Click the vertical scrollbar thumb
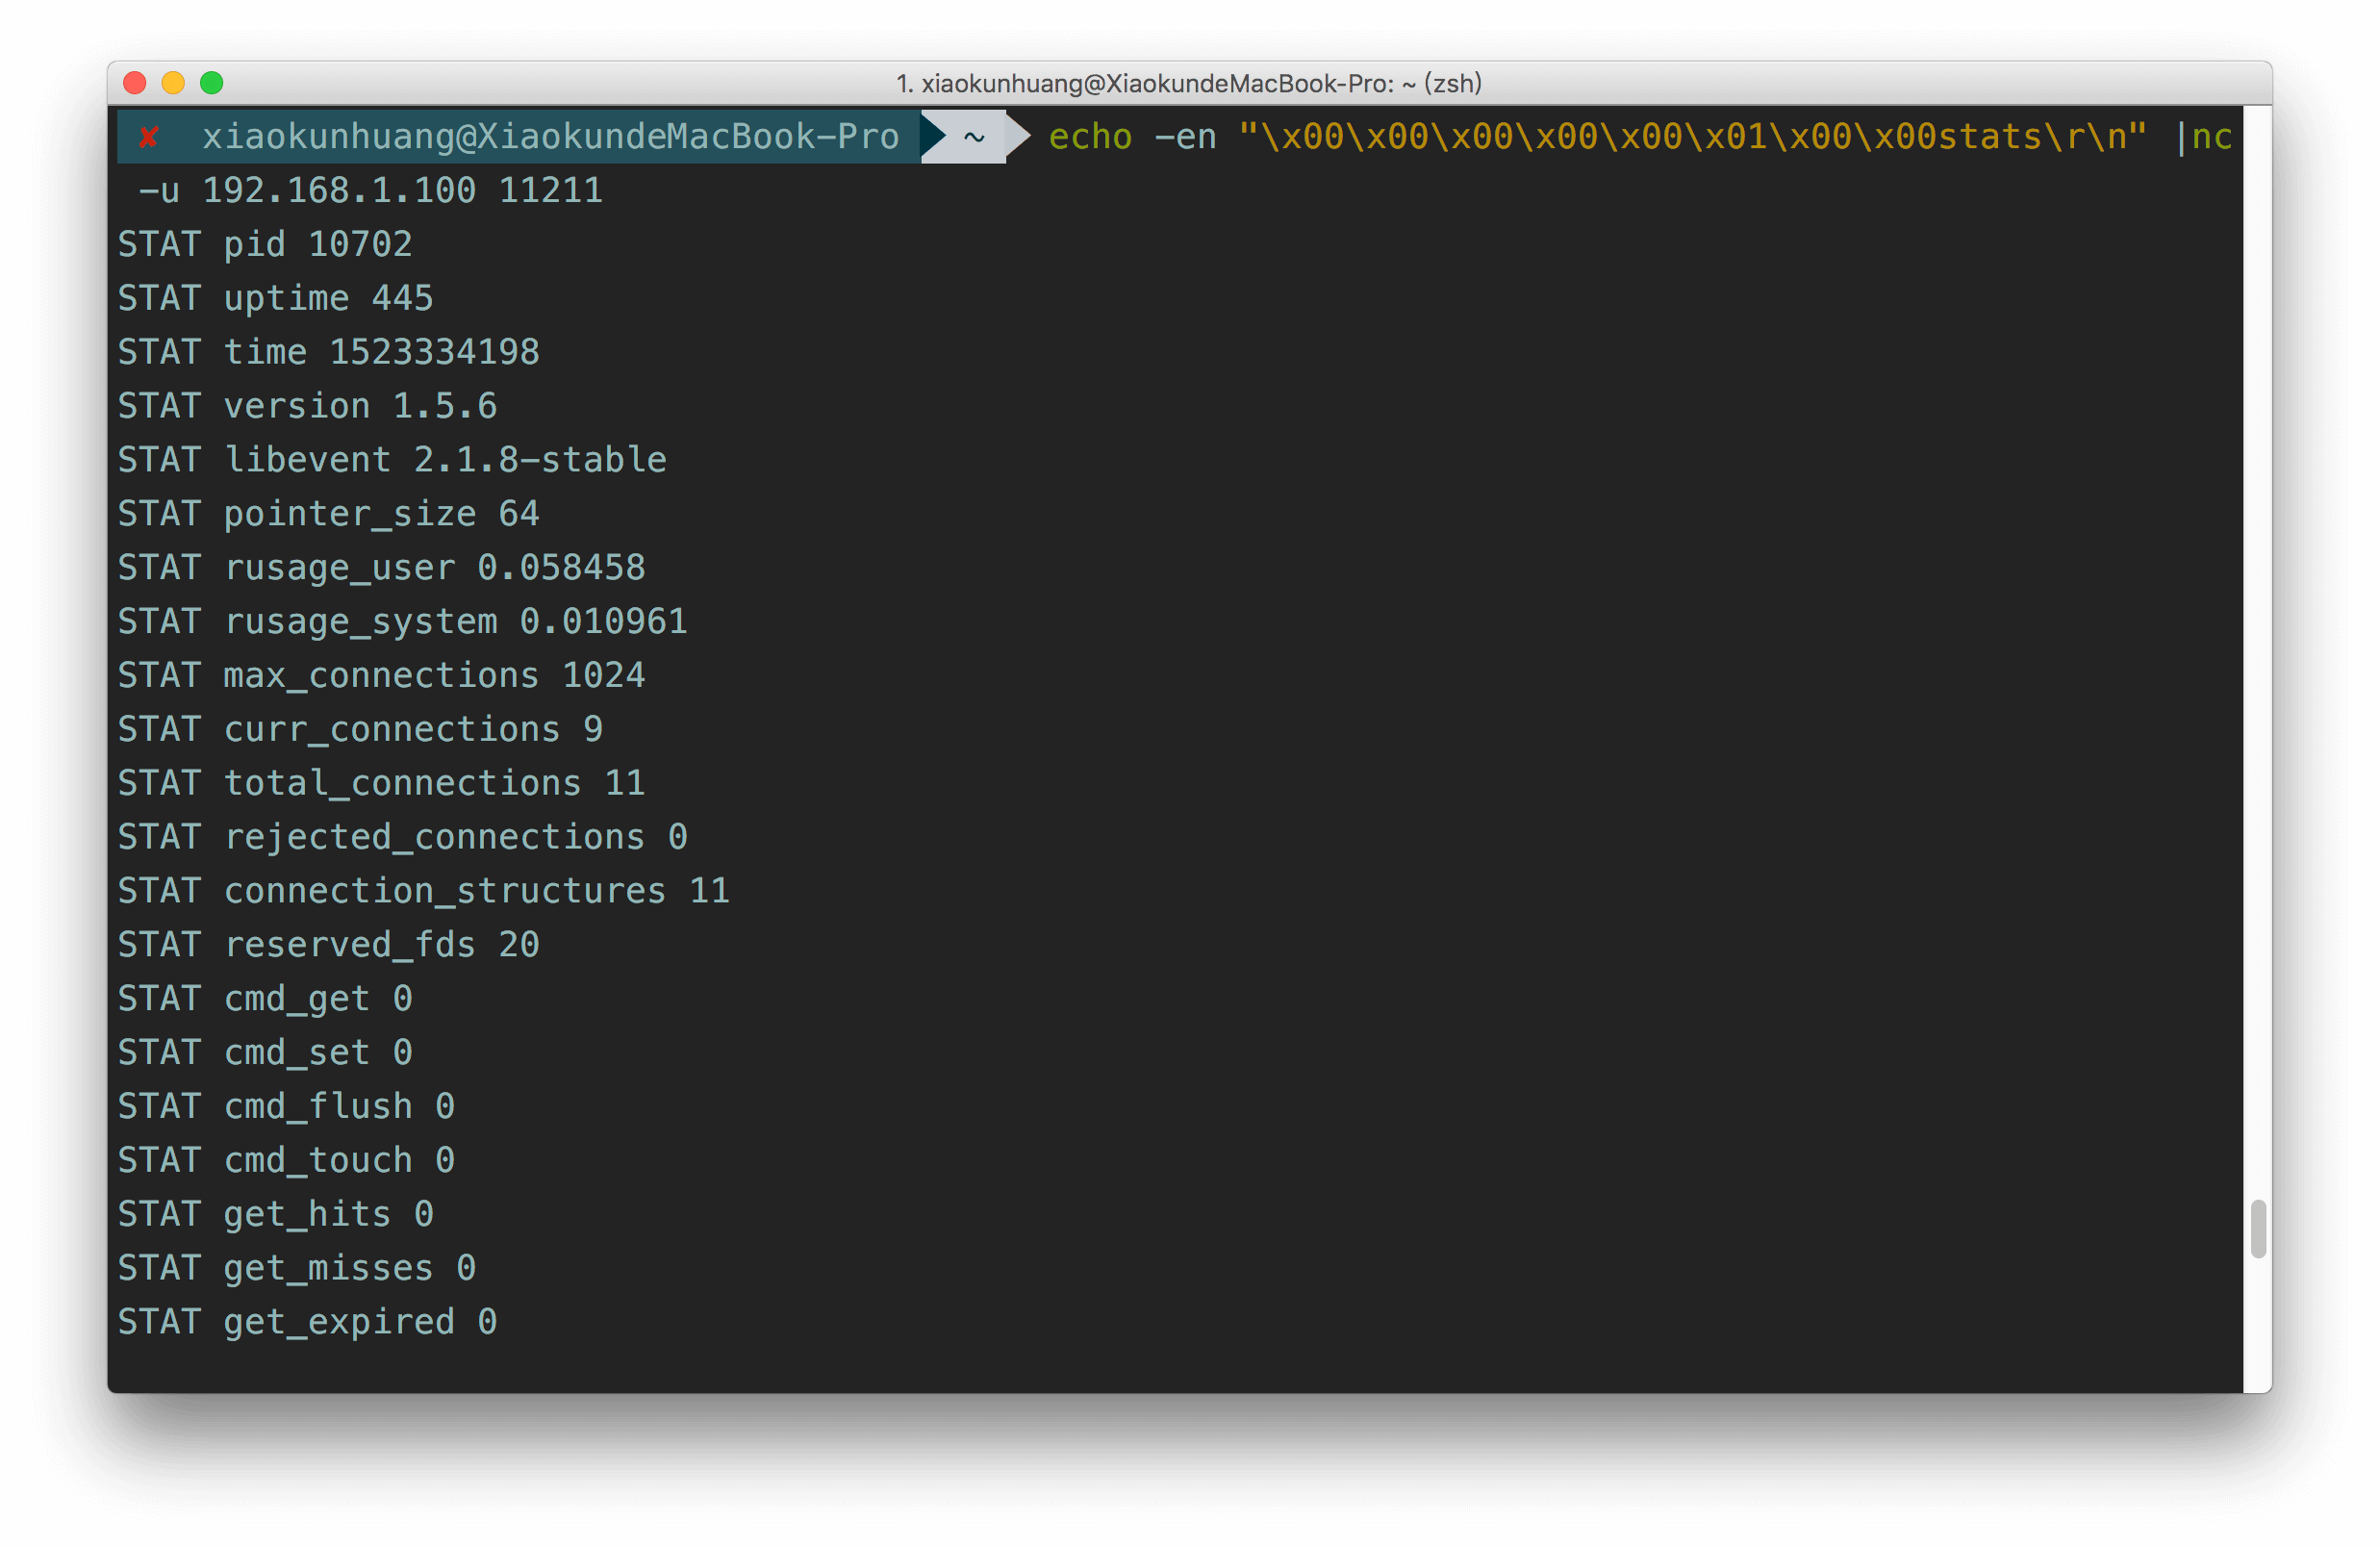The width and height of the screenshot is (2380, 1547). pyautogui.click(x=2257, y=1228)
